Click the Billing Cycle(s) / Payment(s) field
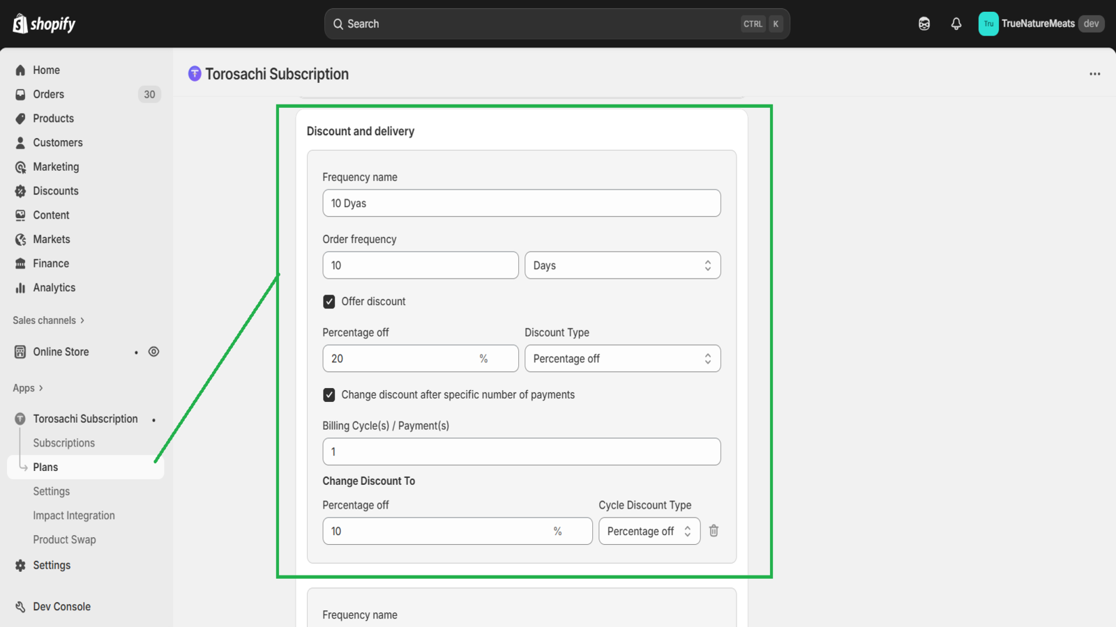This screenshot has width=1116, height=627. (x=521, y=452)
